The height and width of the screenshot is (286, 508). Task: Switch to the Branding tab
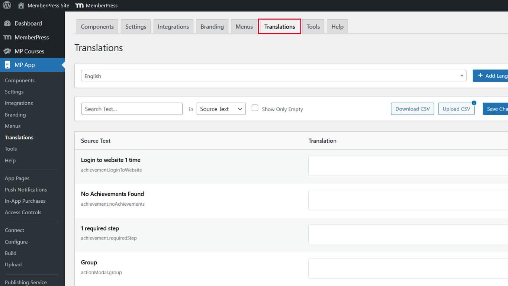[x=212, y=26]
